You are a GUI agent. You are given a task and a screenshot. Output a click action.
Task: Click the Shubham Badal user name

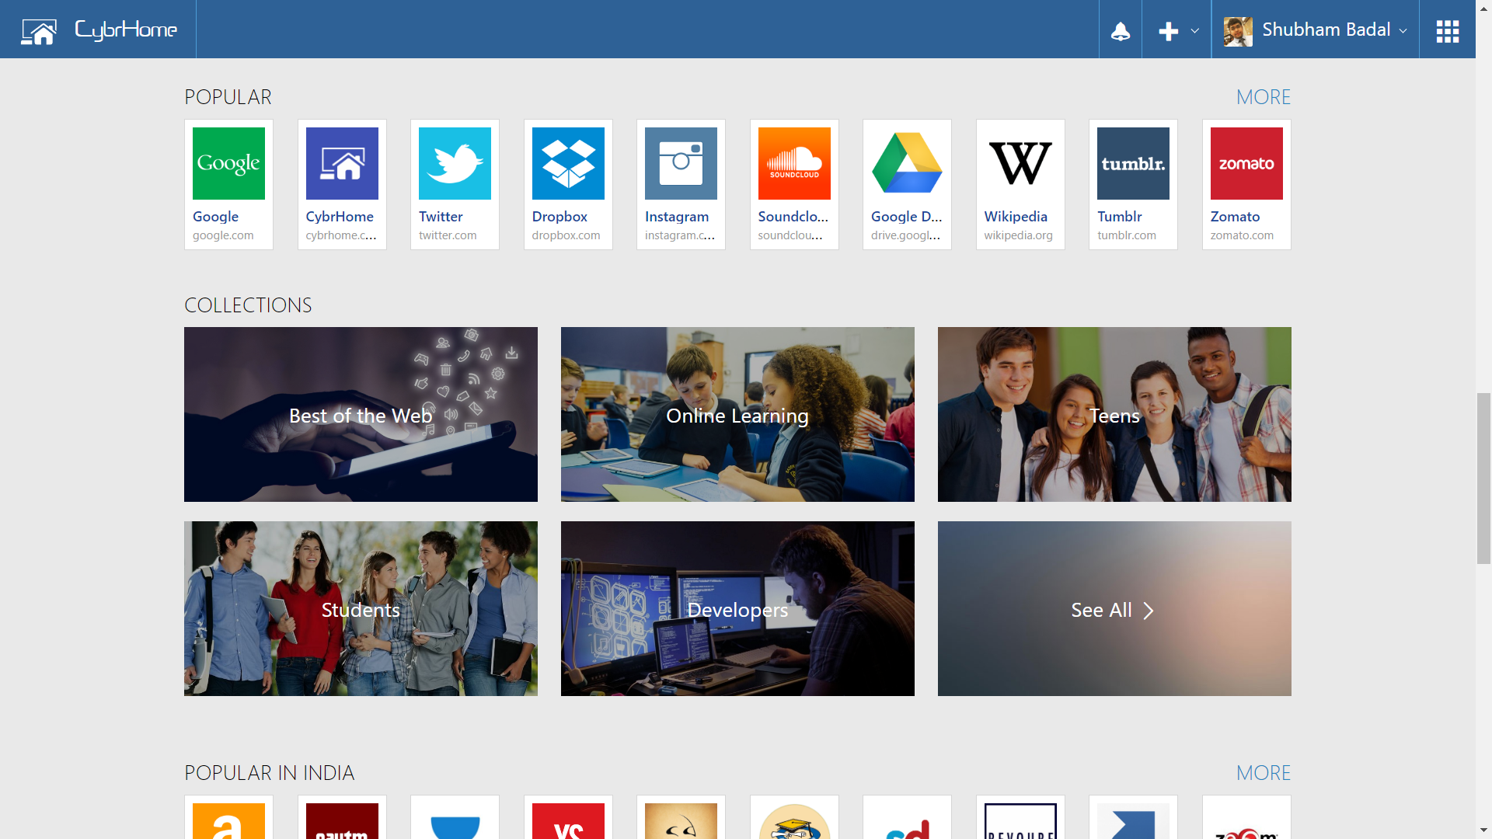click(x=1326, y=30)
